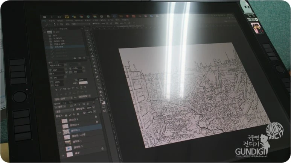Viewport: 291px width, 163px height.
Task: Toggle lock transparent pixels next to 잠그기
Action: pyautogui.click(x=66, y=116)
